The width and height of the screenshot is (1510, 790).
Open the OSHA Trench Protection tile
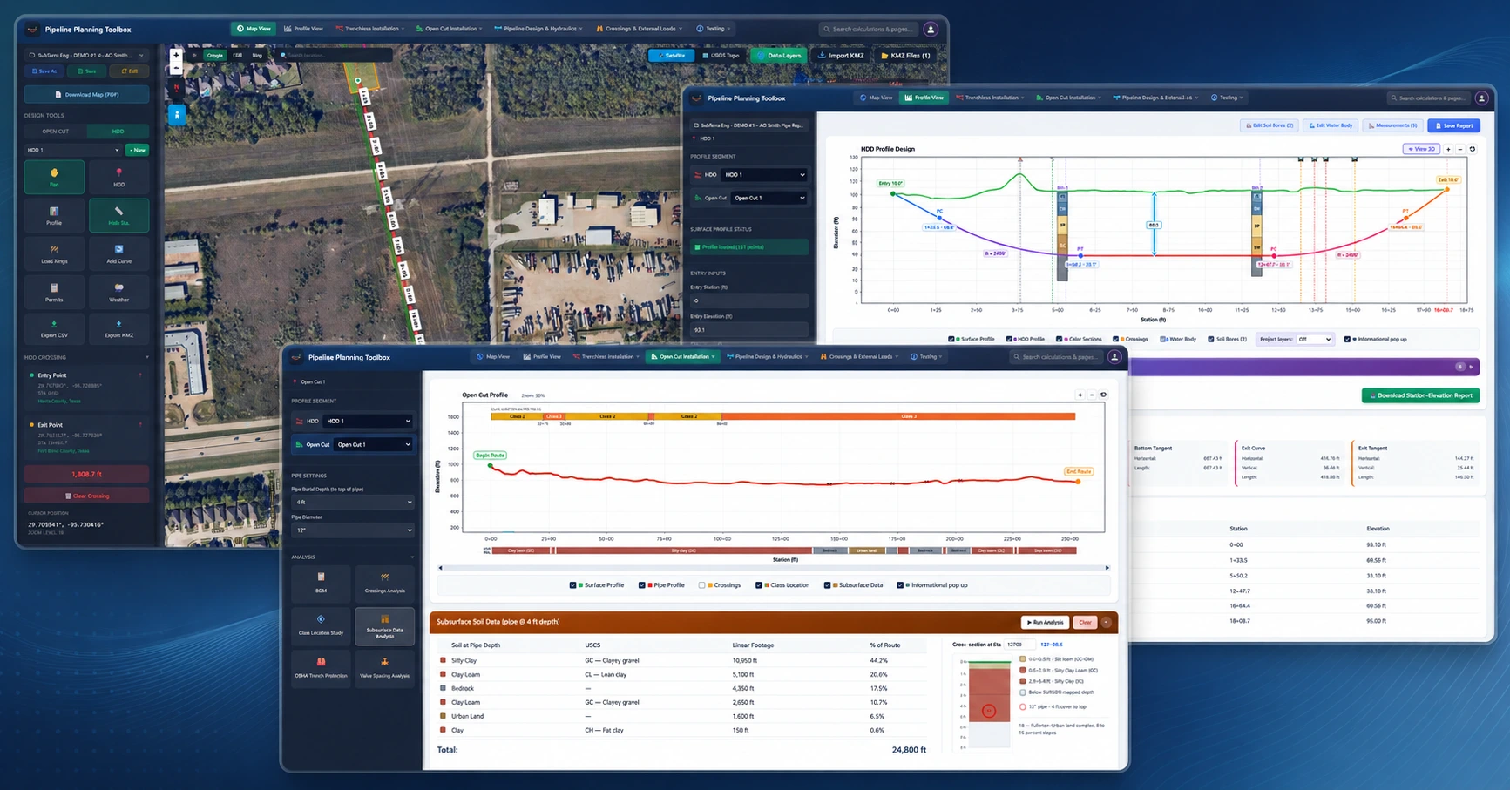(321, 668)
